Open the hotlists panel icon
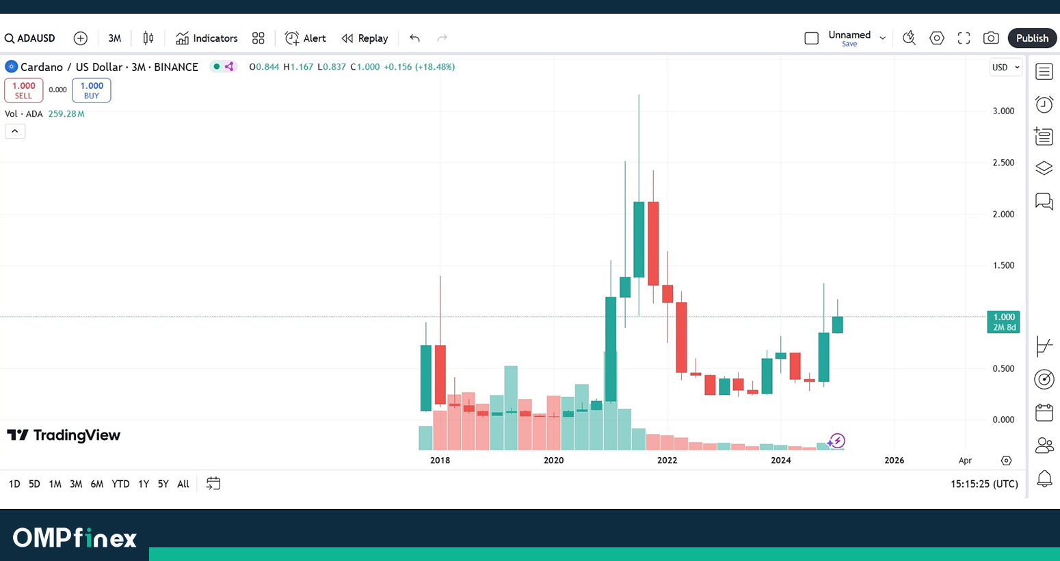The width and height of the screenshot is (1060, 561). [1044, 136]
